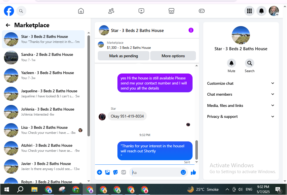Open the Marketplace storefront icon
287x195 pixels.
(171, 11)
